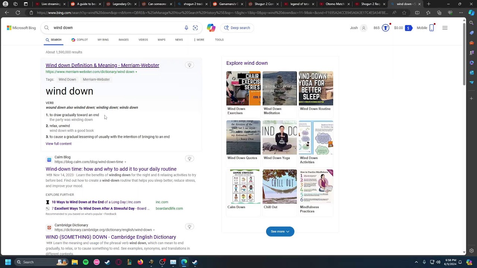Open Spotify from the taskbar
The height and width of the screenshot is (268, 477).
click(x=86, y=262)
